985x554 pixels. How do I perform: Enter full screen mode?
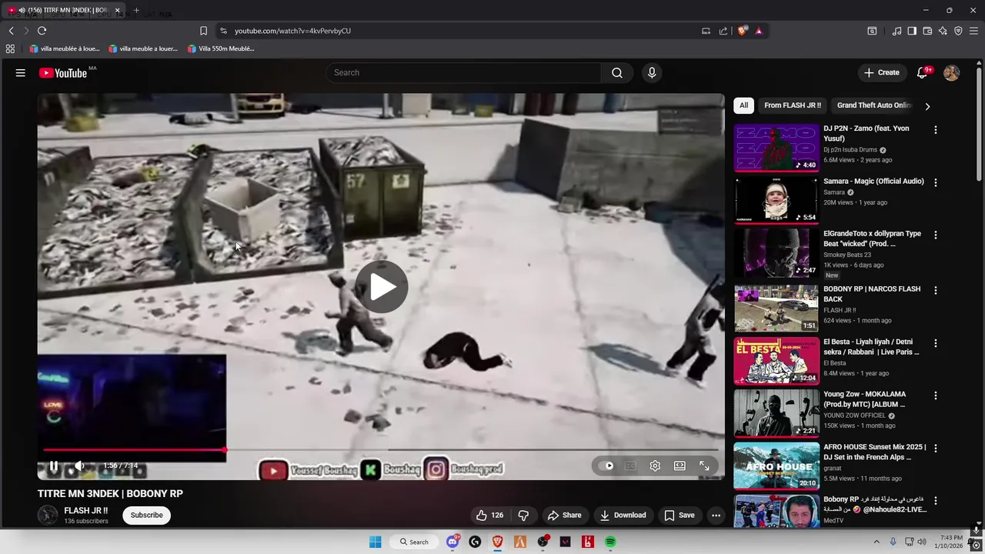pos(704,466)
